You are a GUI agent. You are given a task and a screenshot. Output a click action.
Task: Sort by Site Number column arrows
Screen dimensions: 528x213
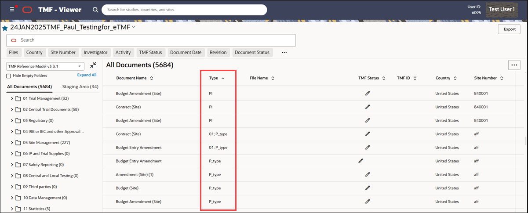(502, 78)
